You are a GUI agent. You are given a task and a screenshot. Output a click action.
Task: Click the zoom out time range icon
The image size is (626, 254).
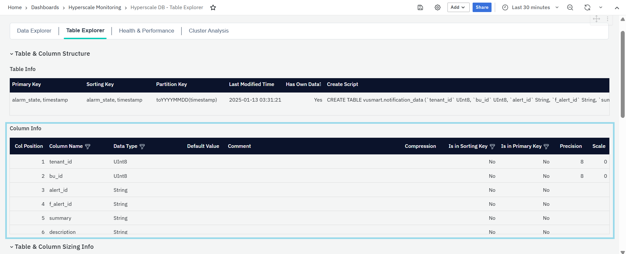coord(570,7)
